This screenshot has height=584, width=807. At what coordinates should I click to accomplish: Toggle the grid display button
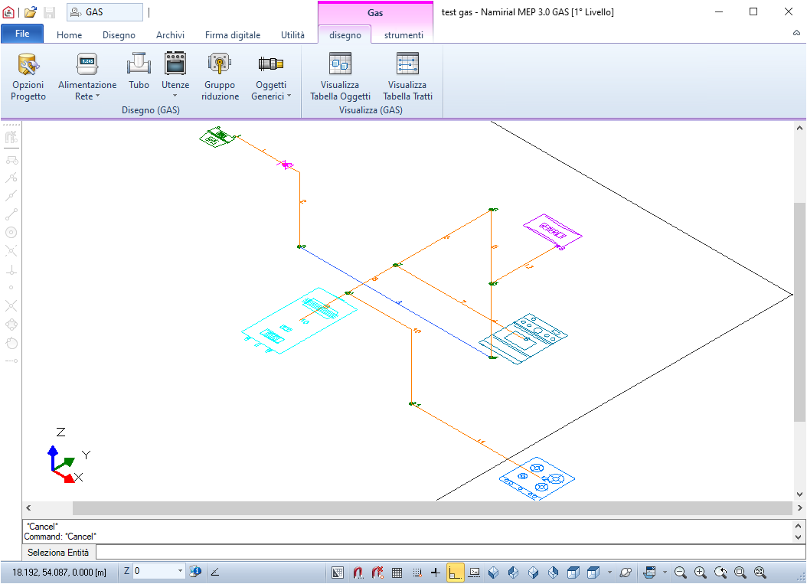tap(397, 573)
